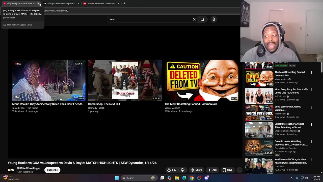Close the Young Bucks YouTube tab

38,4
